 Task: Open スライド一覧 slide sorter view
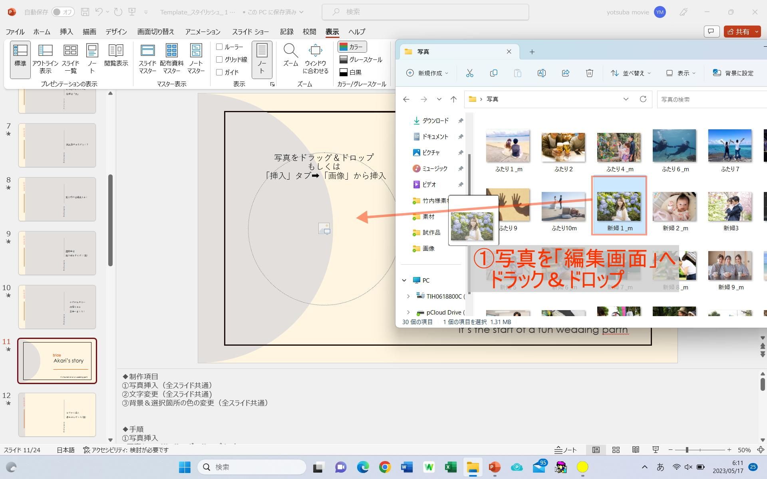[x=70, y=59]
